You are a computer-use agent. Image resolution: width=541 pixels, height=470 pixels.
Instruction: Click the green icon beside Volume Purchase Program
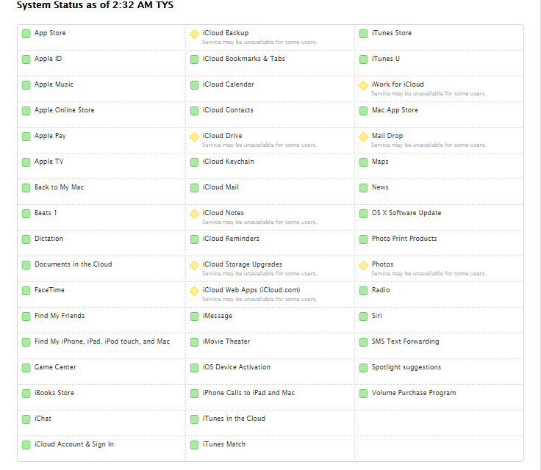coord(363,394)
